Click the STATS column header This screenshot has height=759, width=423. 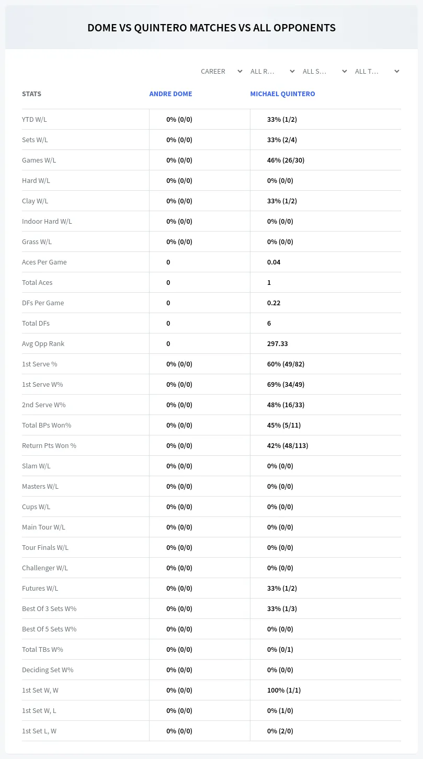point(31,94)
